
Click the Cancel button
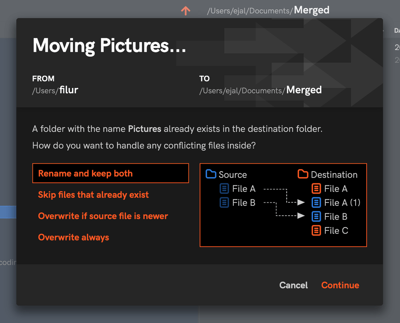tap(293, 285)
